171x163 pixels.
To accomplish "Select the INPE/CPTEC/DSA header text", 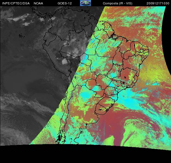I will 16,3.
